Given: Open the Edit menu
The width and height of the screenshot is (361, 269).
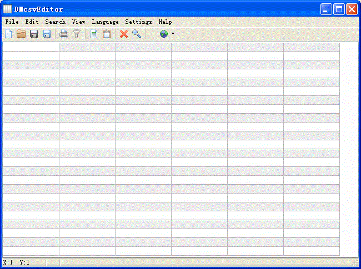Looking at the screenshot, I should coord(32,22).
